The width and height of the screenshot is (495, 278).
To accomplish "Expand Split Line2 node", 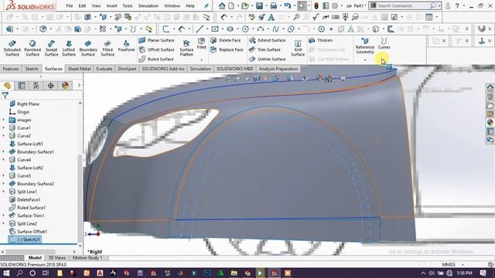I will click(x=4, y=223).
